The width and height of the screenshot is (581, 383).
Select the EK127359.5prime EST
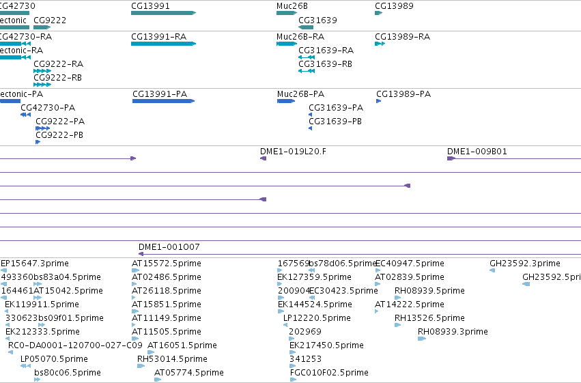click(315, 277)
